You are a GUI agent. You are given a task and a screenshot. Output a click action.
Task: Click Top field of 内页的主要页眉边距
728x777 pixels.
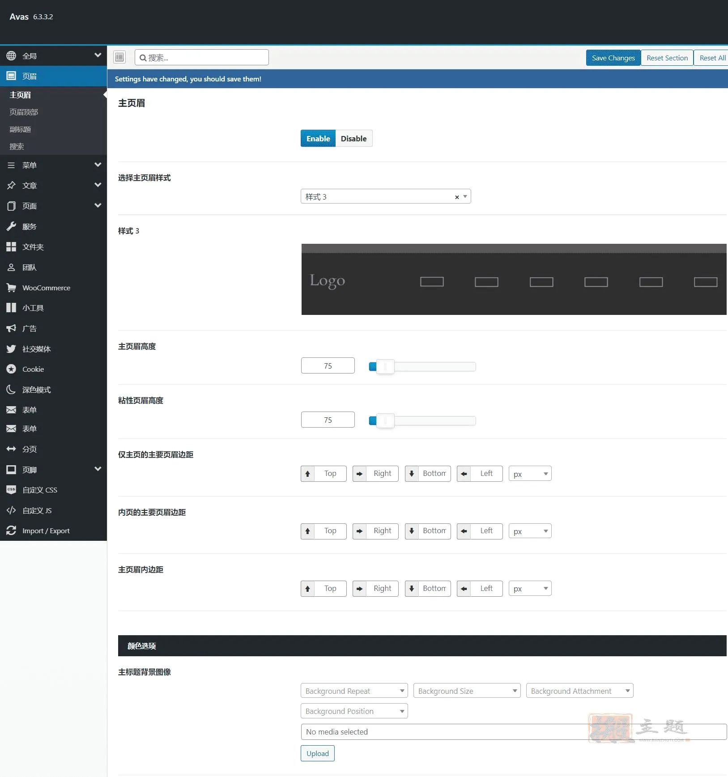tap(330, 531)
